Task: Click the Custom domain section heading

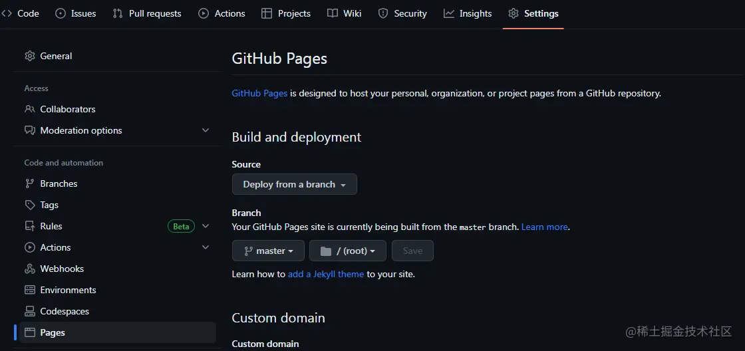Action: 279,318
